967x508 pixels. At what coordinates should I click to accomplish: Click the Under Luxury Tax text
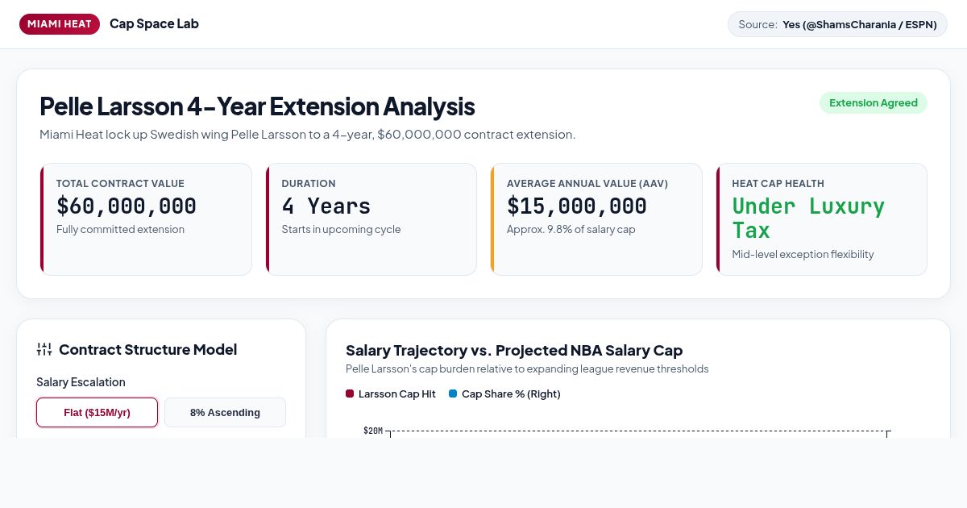[808, 219]
